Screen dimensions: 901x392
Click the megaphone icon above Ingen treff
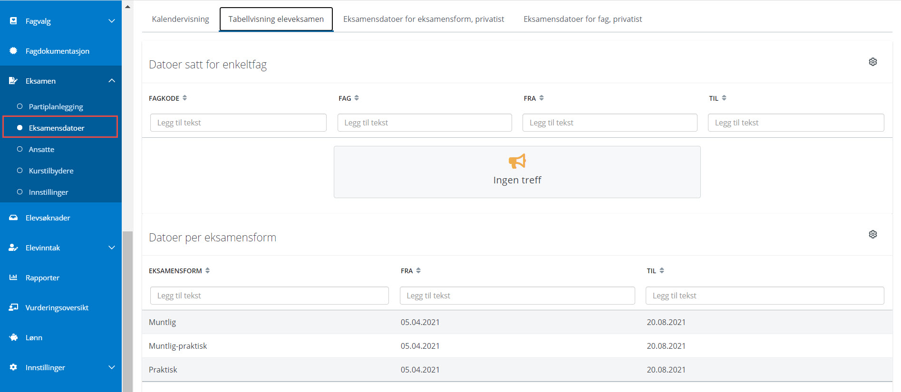(x=517, y=161)
